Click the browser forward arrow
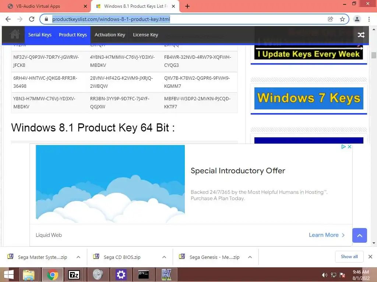377x282 pixels. click(x=20, y=19)
